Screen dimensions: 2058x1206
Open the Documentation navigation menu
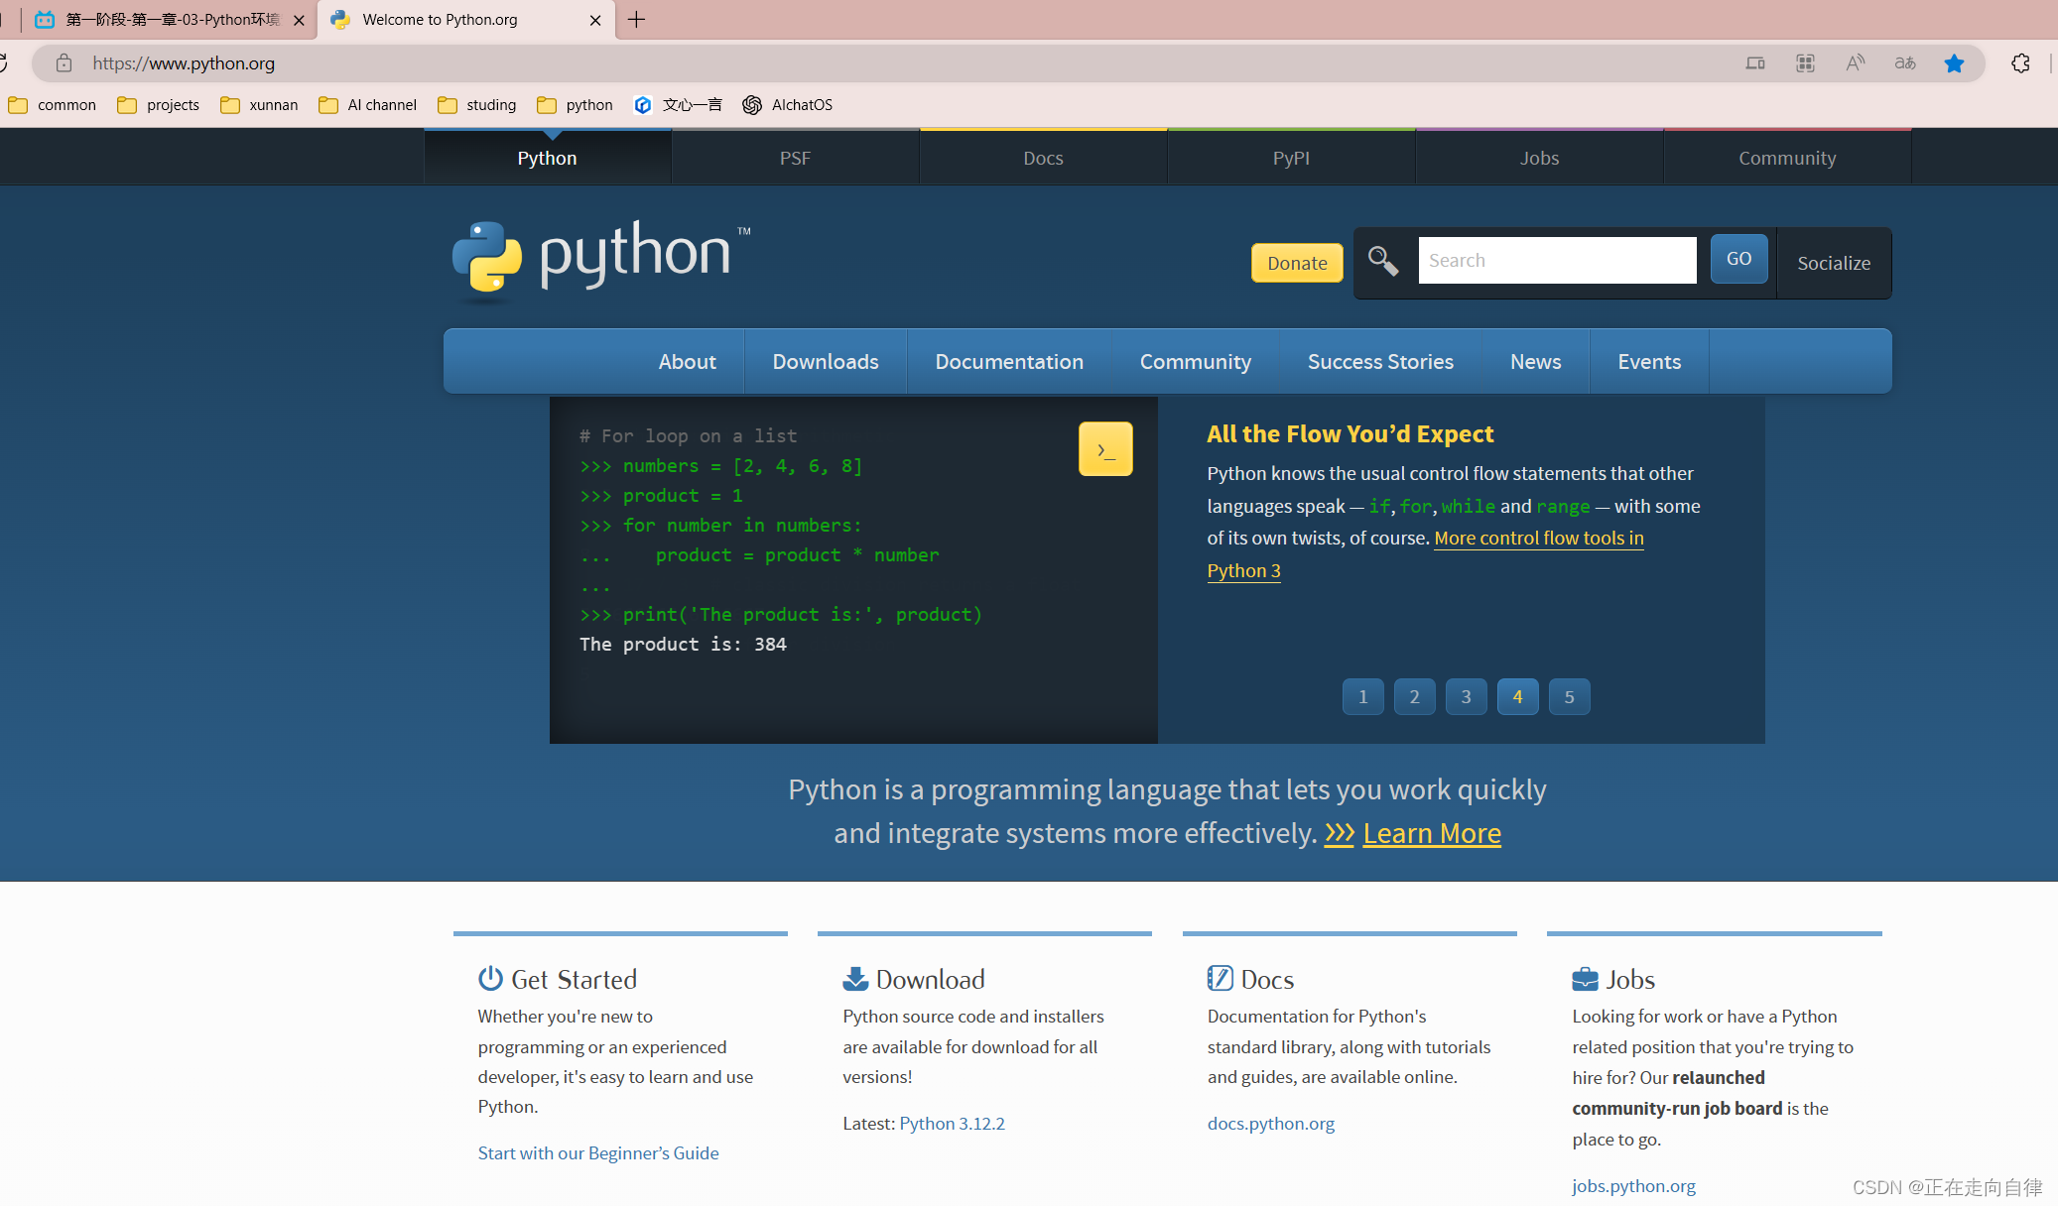[1008, 362]
